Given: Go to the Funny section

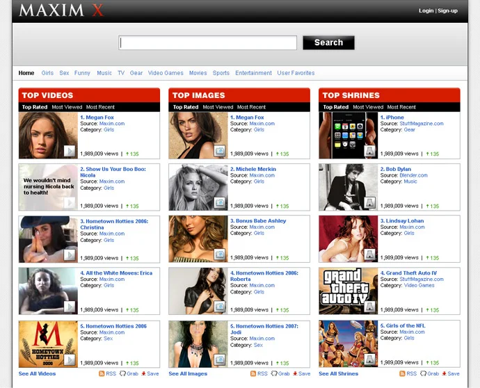Looking at the screenshot, I should [x=82, y=73].
